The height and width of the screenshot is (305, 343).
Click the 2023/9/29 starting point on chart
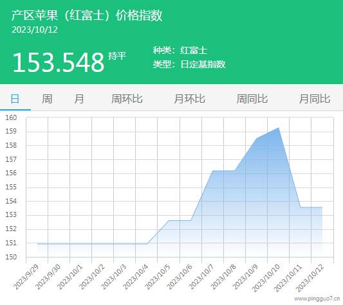point(37,243)
